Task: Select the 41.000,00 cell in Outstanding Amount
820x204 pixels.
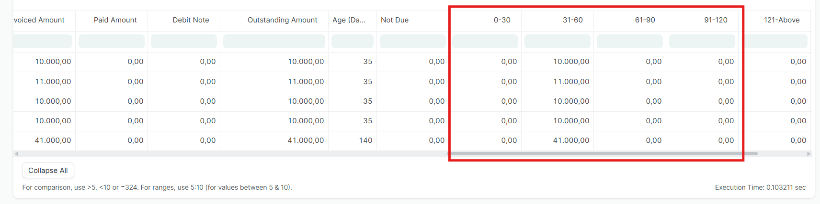Action: pos(306,140)
